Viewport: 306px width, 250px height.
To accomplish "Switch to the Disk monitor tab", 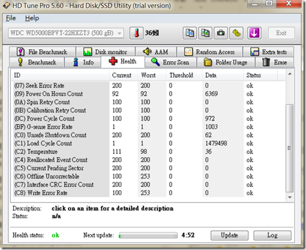I will (106, 52).
